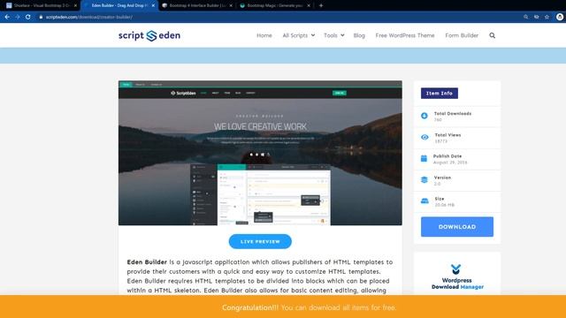Viewport: 566px width, 318px height.
Task: Open the browser zoom magnifier icon
Action: pyautogui.click(x=526, y=17)
